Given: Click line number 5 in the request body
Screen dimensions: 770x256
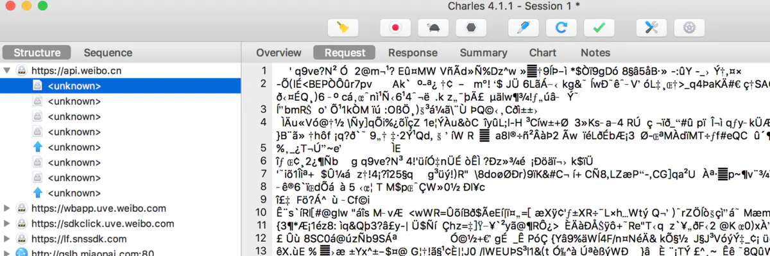Looking at the screenshot, I should point(263,148).
